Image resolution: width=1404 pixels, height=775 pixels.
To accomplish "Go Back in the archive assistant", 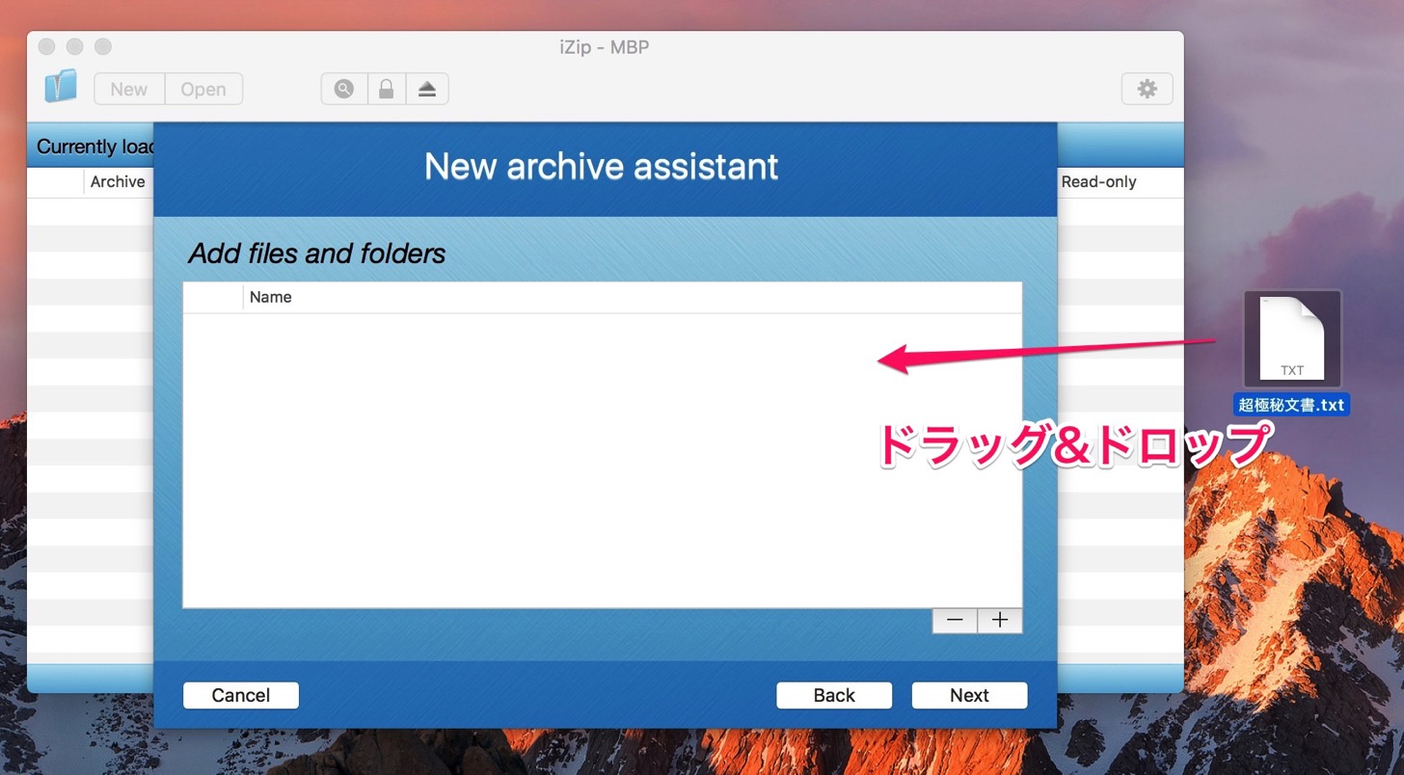I will [834, 695].
